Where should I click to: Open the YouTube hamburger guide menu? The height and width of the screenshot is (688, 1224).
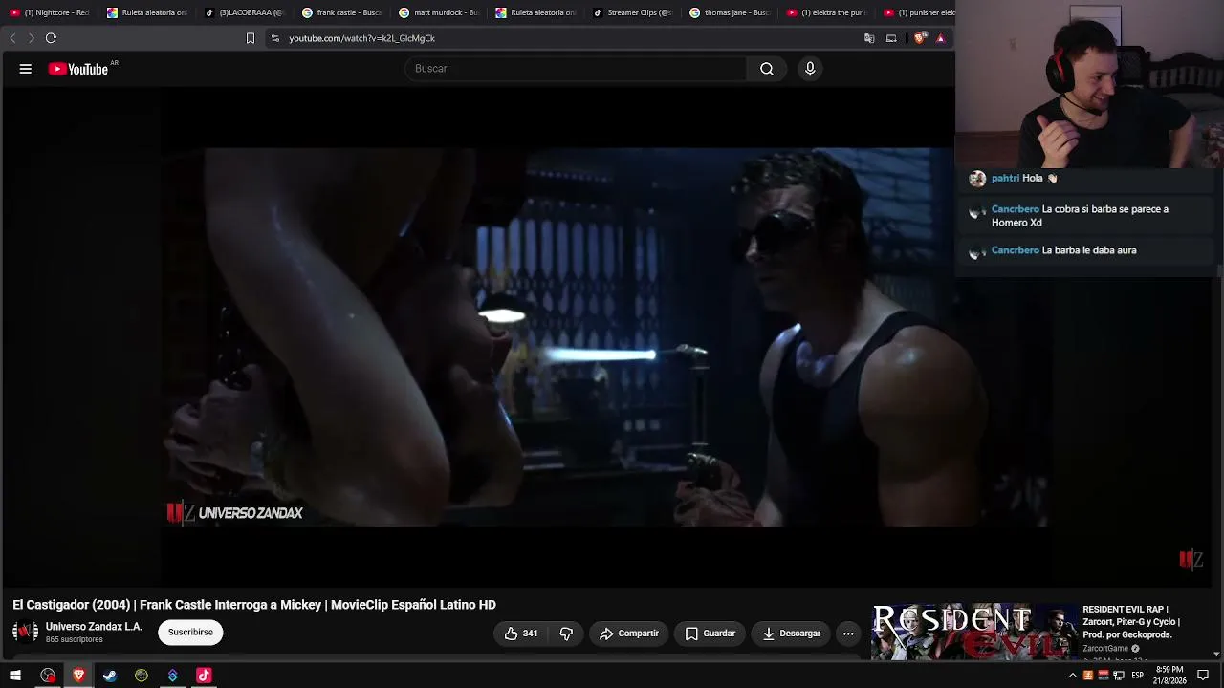pyautogui.click(x=26, y=69)
